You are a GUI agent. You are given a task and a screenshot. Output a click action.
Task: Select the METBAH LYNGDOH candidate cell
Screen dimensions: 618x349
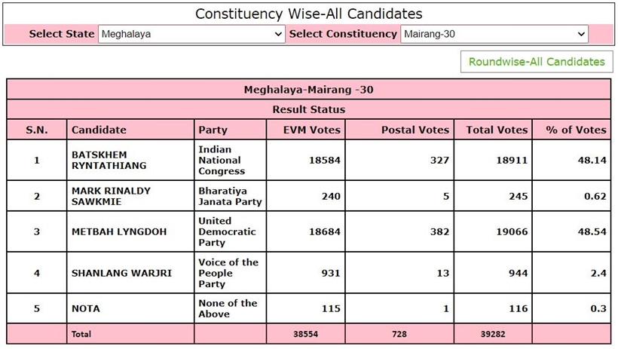click(x=130, y=232)
